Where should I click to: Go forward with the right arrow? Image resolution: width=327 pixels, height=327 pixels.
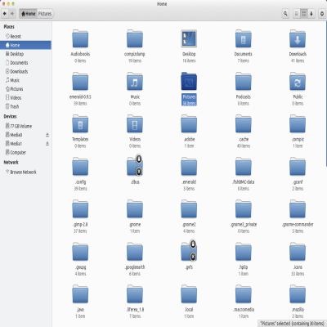click(x=12, y=13)
